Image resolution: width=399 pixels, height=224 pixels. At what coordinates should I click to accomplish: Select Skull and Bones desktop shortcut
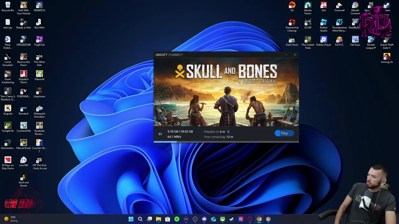pyautogui.click(x=24, y=180)
